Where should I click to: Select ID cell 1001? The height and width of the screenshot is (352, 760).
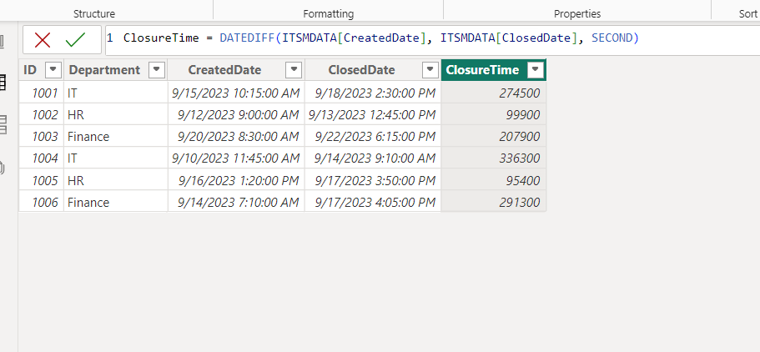coord(41,92)
